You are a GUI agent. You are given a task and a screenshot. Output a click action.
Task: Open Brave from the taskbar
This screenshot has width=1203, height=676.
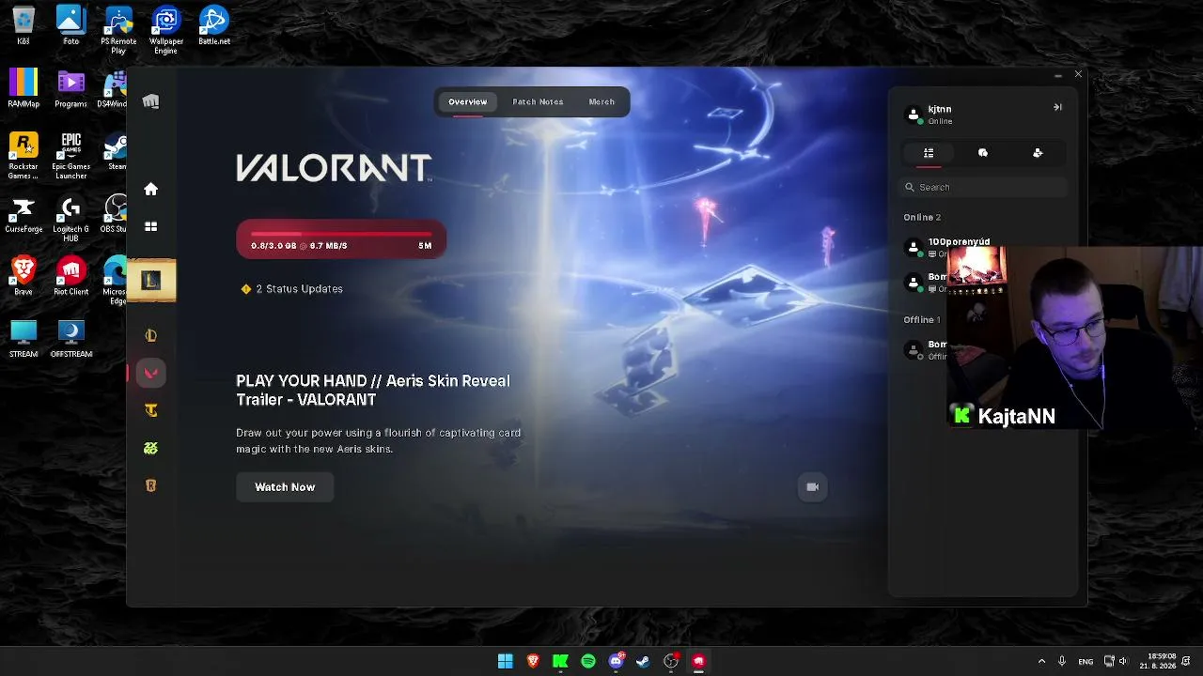pyautogui.click(x=533, y=661)
